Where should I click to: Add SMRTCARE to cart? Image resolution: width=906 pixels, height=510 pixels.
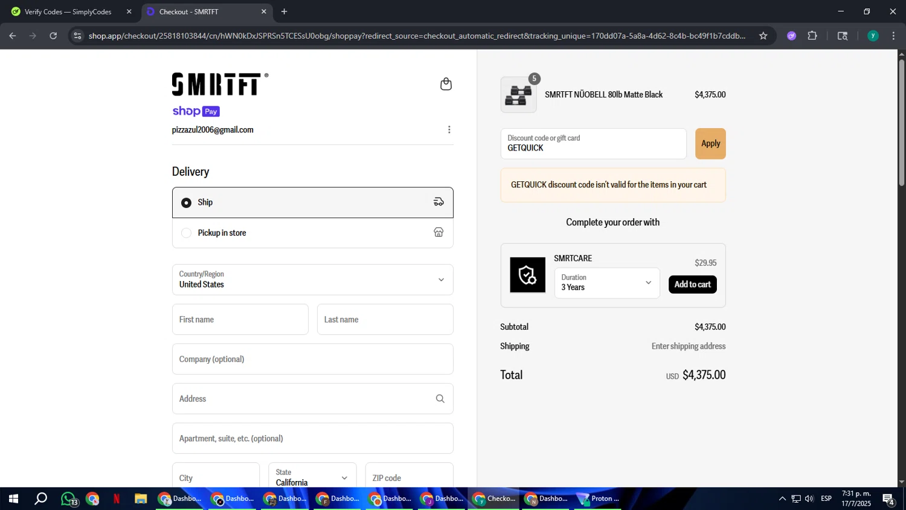click(693, 285)
